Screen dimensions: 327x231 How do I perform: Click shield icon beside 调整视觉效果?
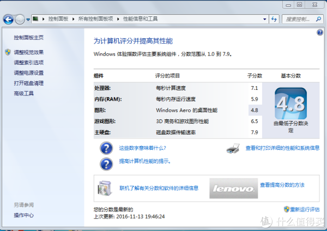pyautogui.click(x=8, y=52)
